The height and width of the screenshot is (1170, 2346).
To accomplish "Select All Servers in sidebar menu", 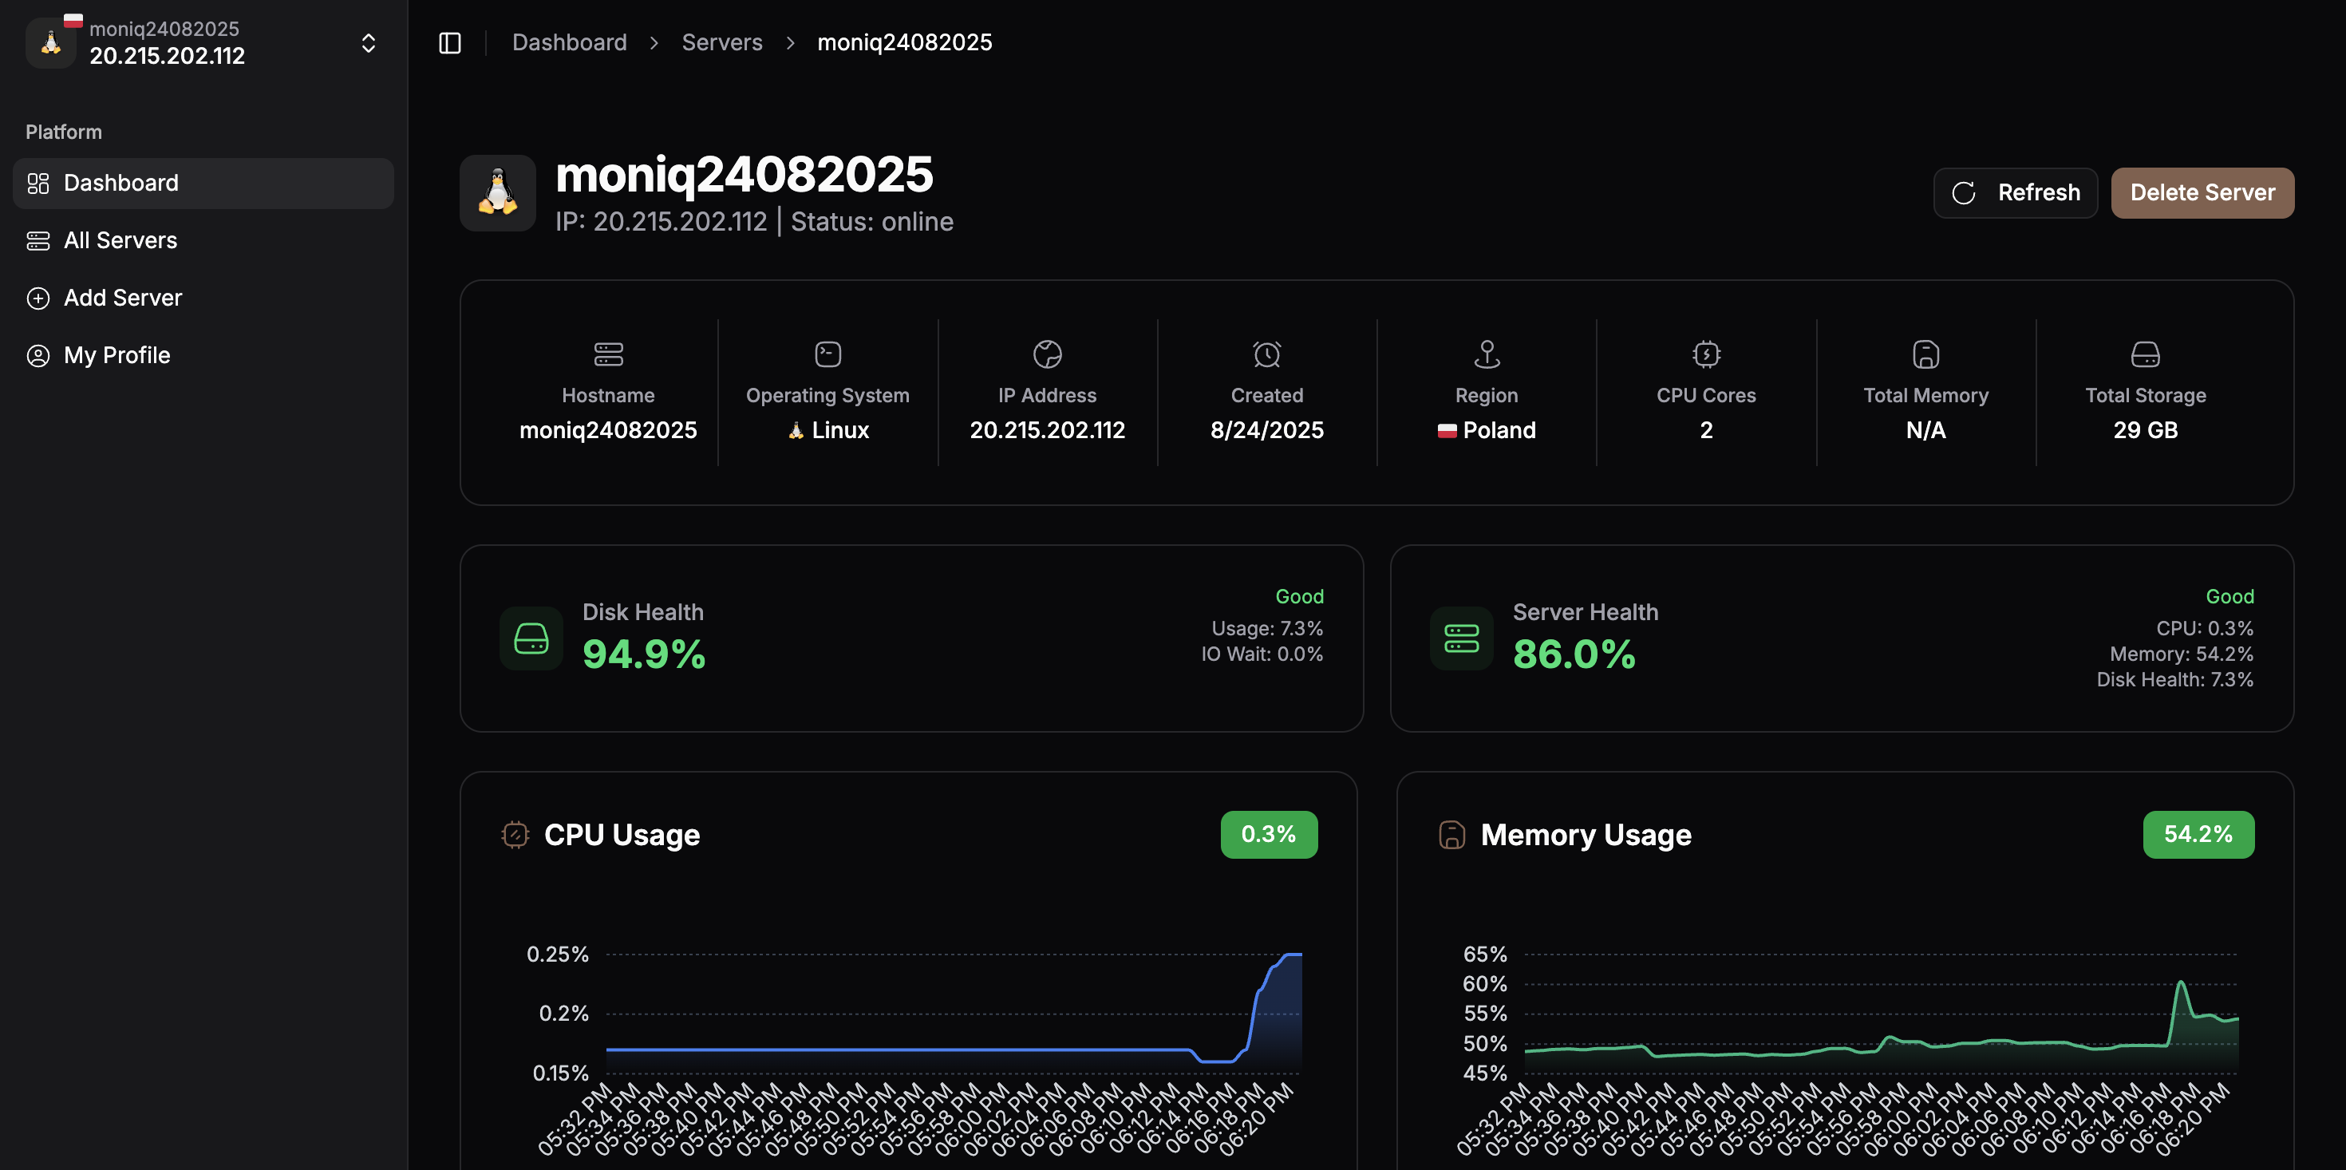I will (120, 240).
